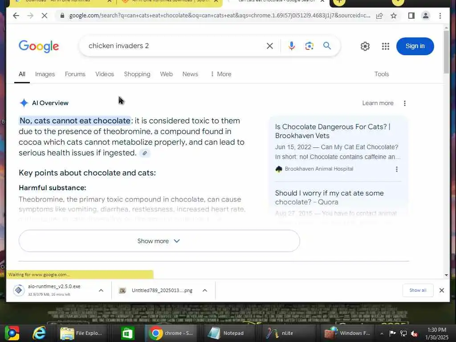The image size is (456, 342).
Task: Open the Chrome profile avatar
Action: point(425,16)
